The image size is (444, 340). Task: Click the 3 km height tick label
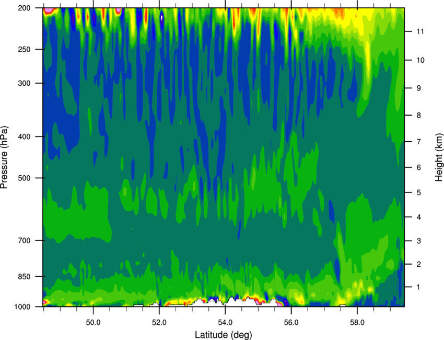[x=419, y=241]
